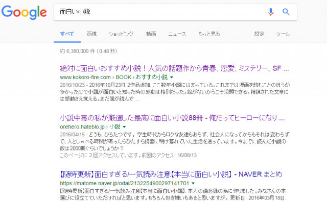The width and height of the screenshot is (327, 202).
Task: Expand dropdown arrow beside orehero.hateblo.jp › 小説
Action: [124, 127]
